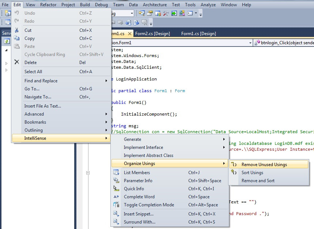The height and width of the screenshot is (229, 314).
Task: Go to next bookmark toolbar icon
Action: click(x=136, y=22)
